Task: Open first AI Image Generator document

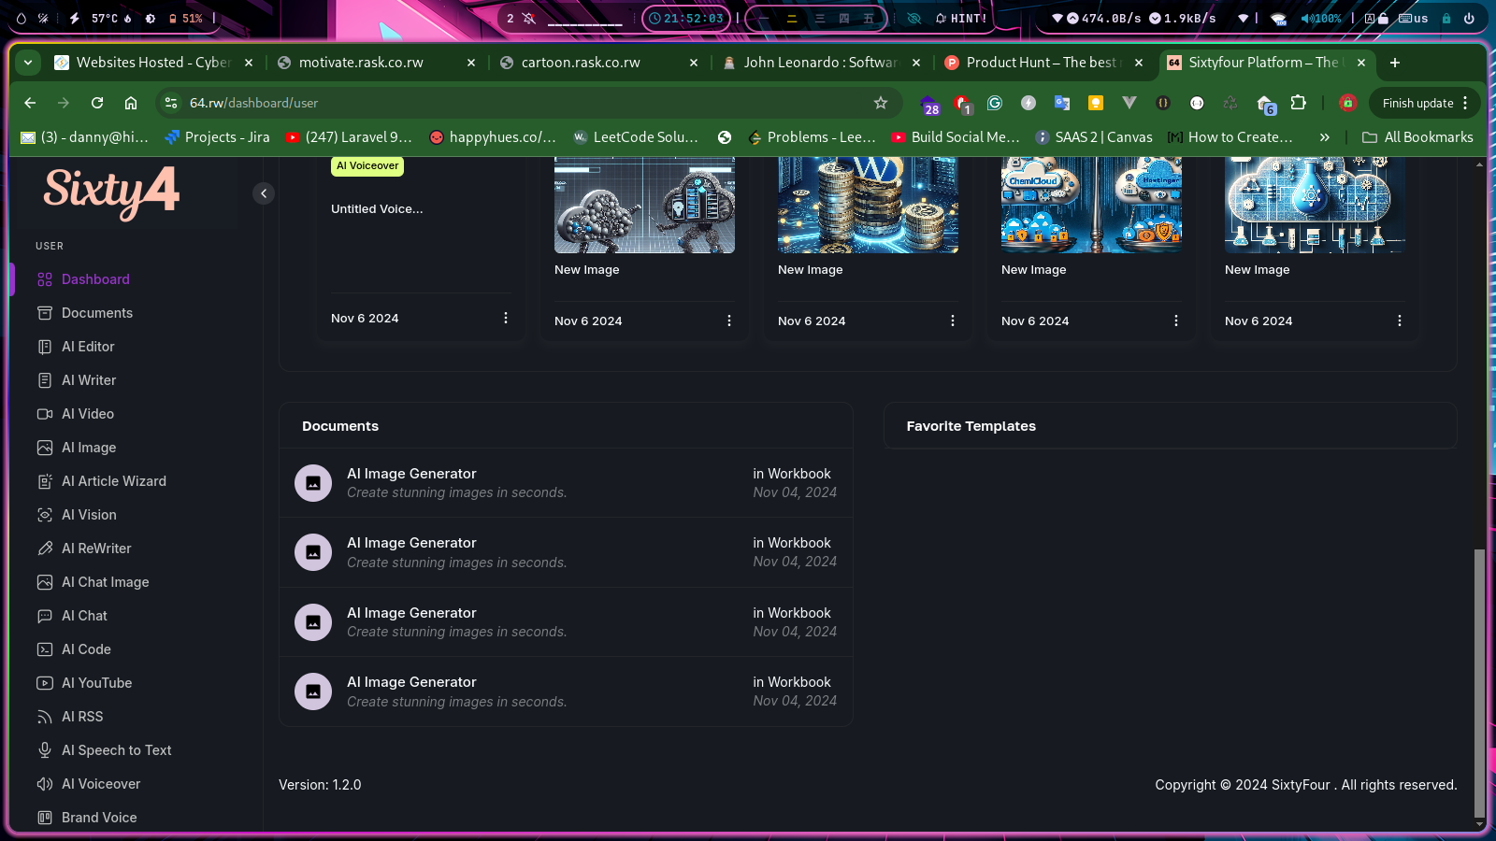Action: 411,474
